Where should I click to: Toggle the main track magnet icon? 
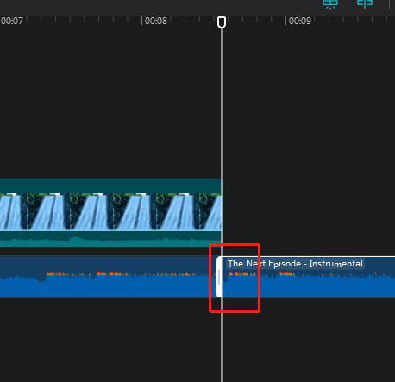click(330, 4)
